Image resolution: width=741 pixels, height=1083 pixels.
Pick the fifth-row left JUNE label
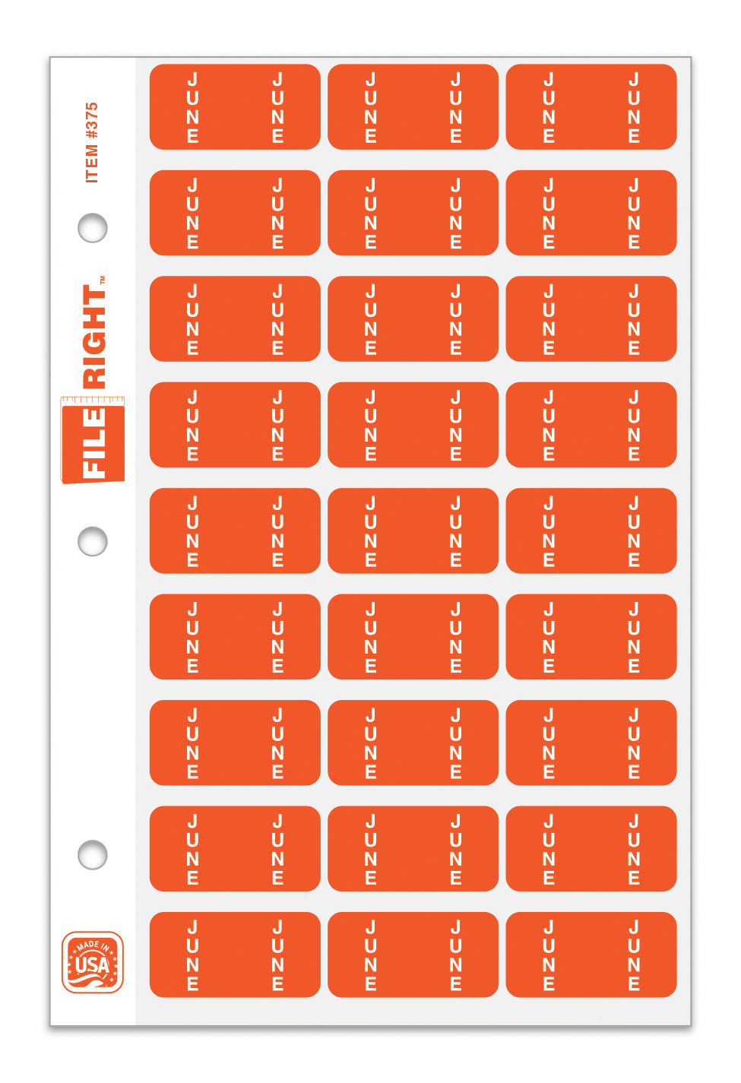pyautogui.click(x=235, y=530)
